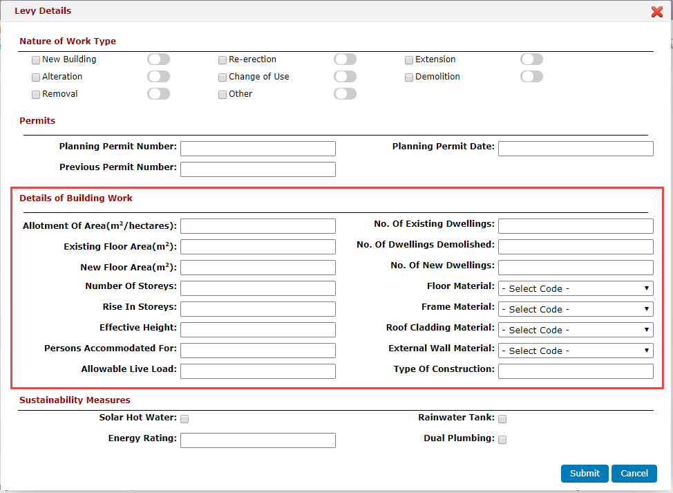Click the Existing Floor Area input

pyautogui.click(x=258, y=247)
